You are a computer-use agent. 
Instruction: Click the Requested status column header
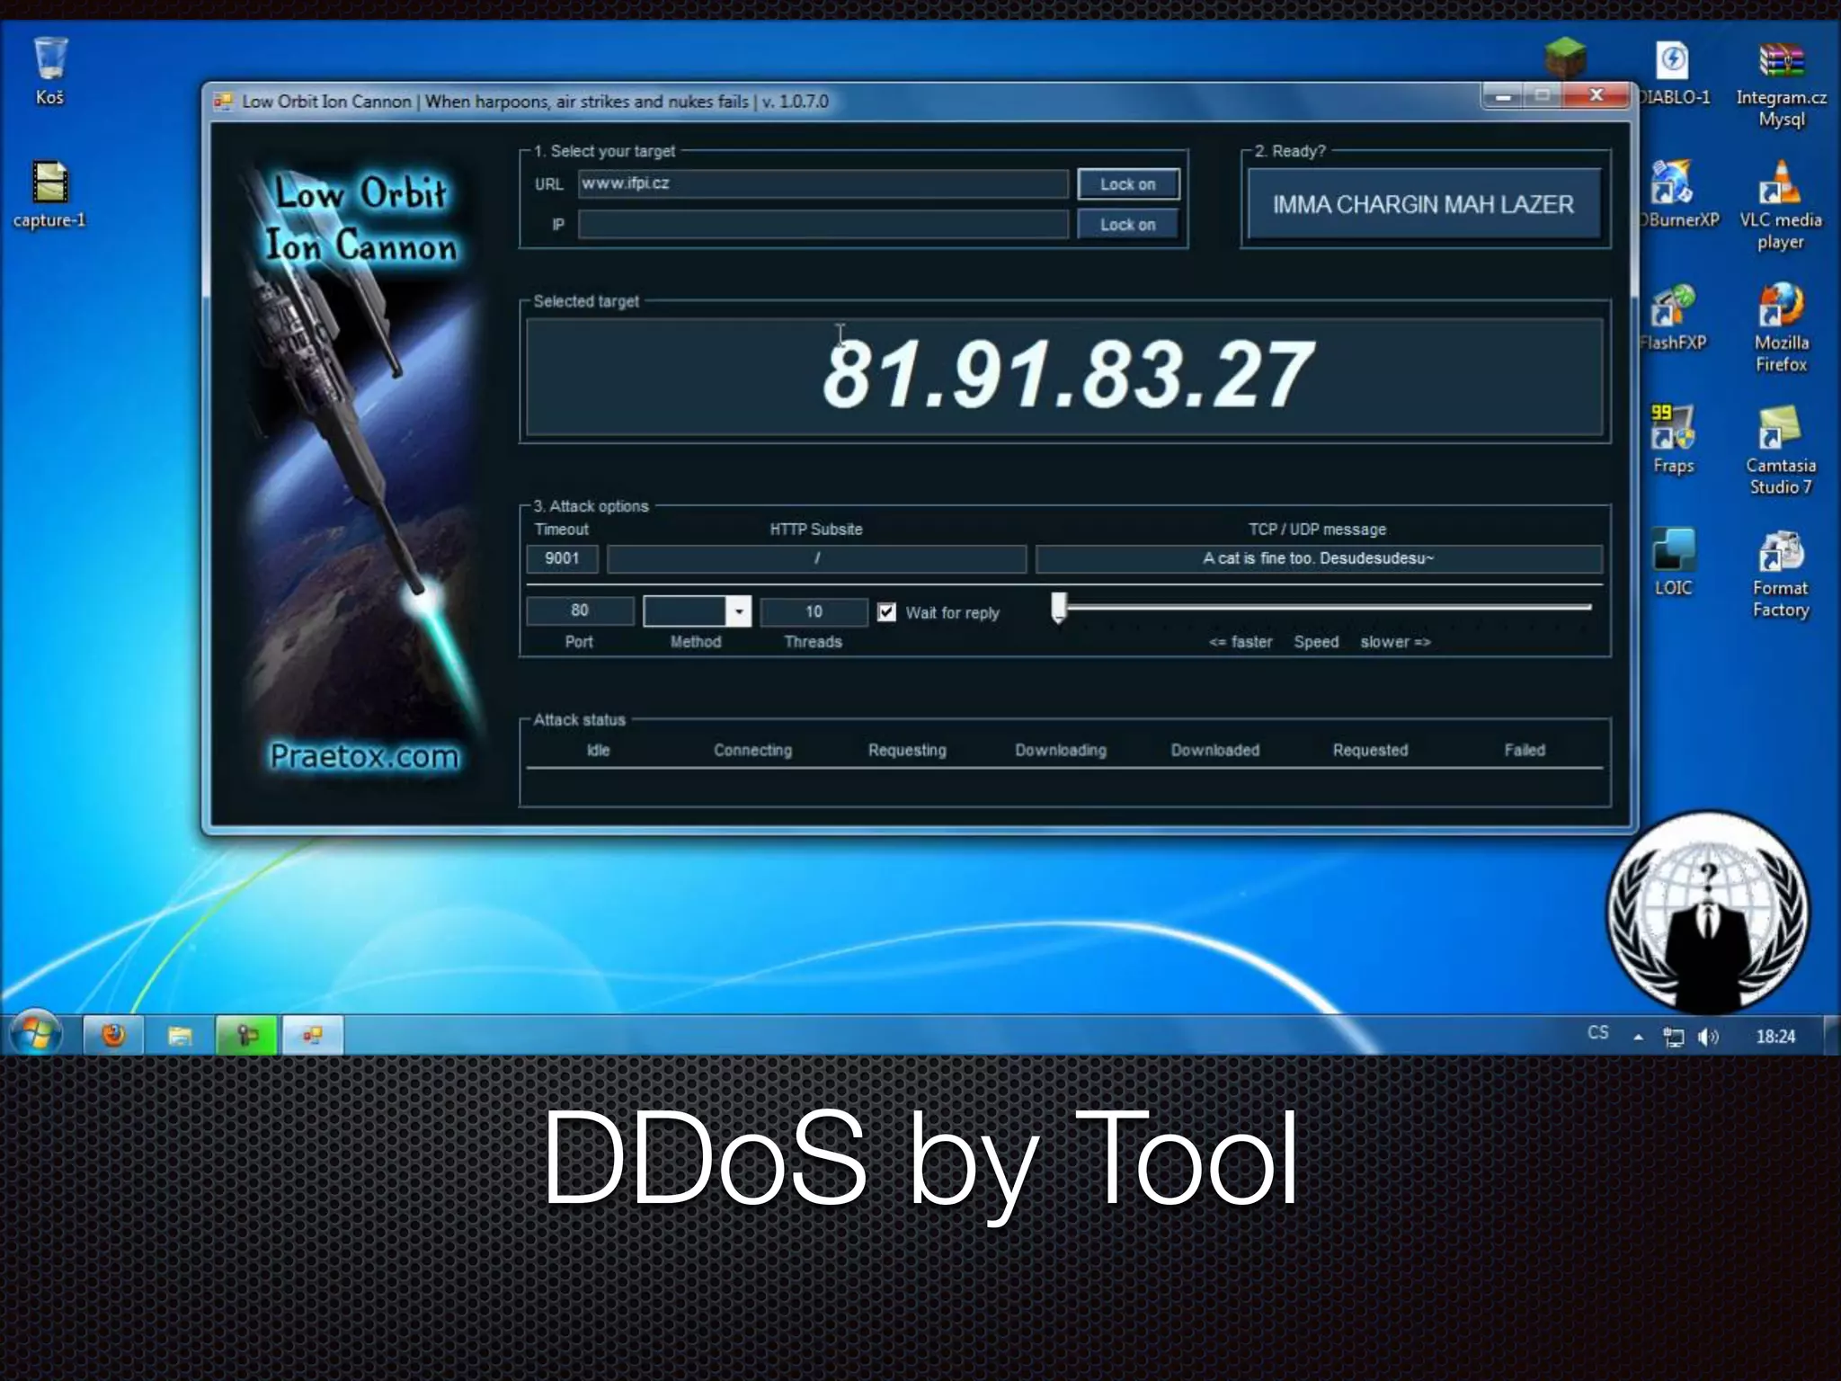pos(1370,750)
